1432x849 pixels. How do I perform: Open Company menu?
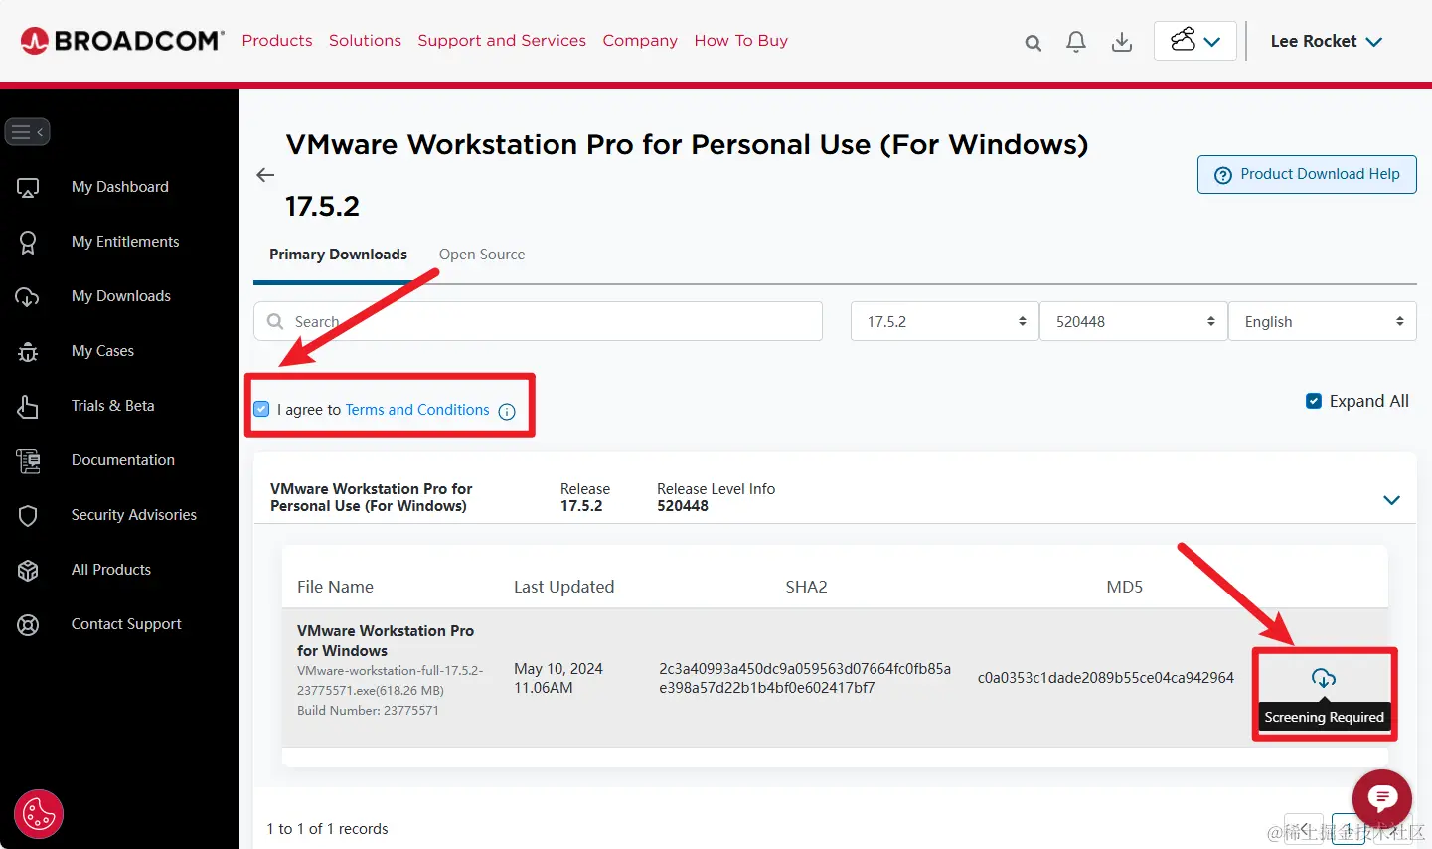[640, 41]
